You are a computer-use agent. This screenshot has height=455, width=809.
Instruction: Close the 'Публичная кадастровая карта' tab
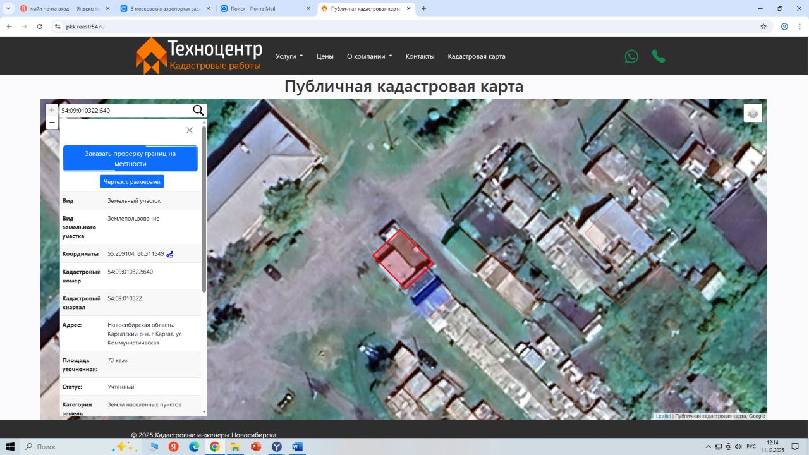pyautogui.click(x=408, y=9)
